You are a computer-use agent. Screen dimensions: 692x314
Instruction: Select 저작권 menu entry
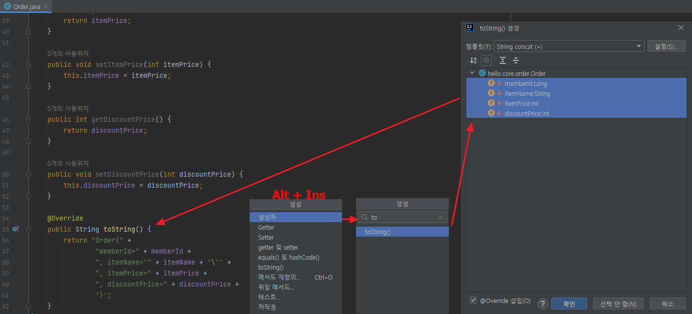point(296,307)
